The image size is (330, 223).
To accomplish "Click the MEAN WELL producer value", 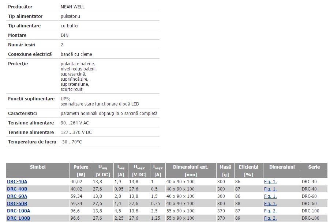I will tap(72, 7).
